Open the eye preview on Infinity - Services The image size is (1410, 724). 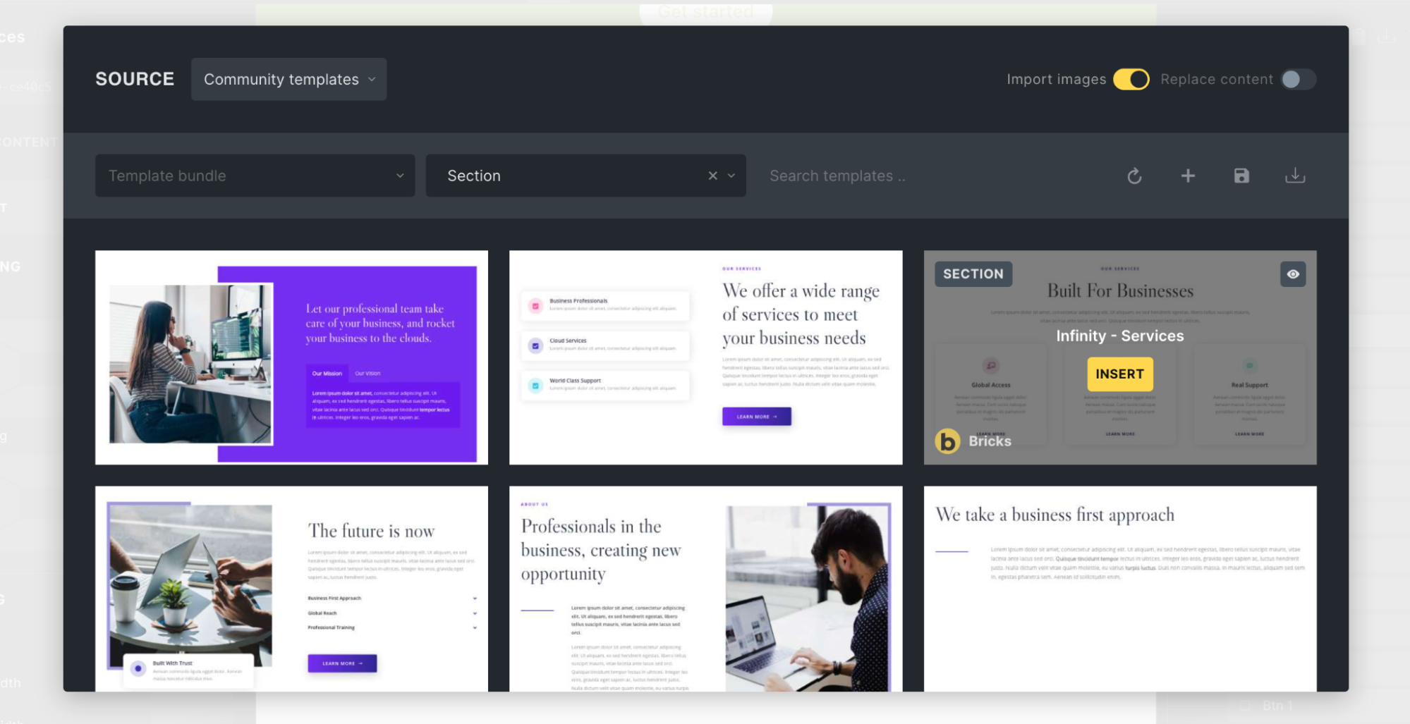[x=1293, y=274]
